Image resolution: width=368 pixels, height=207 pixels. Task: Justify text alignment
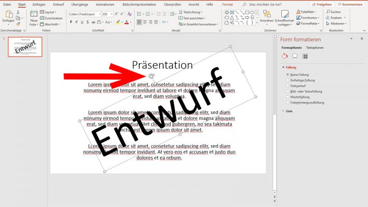tap(156, 22)
